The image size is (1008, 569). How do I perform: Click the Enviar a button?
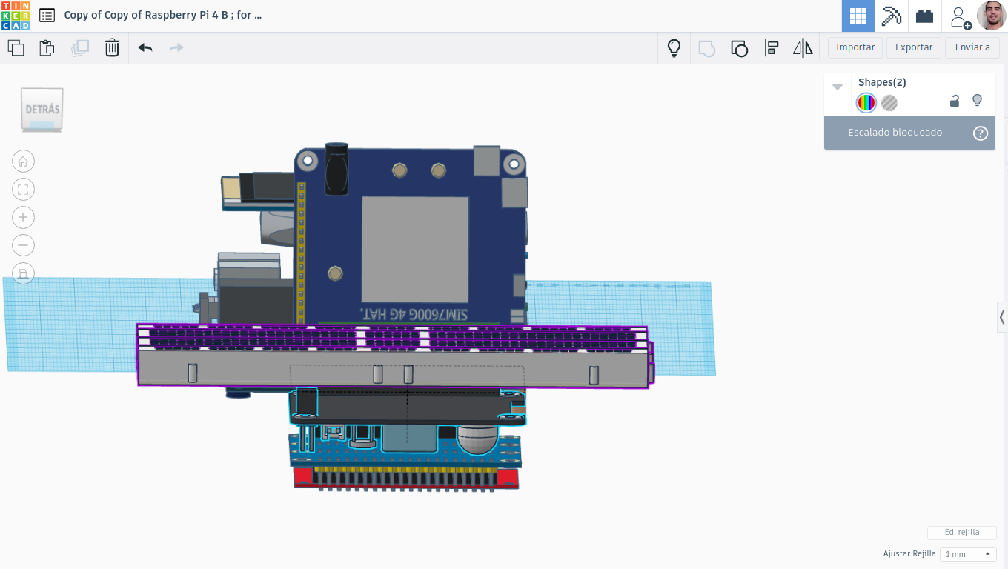(972, 47)
